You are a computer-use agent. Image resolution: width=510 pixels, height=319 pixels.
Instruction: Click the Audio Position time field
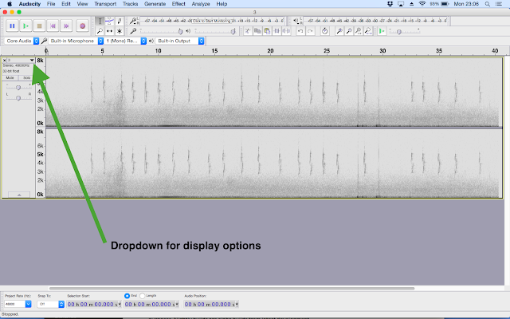point(211,304)
